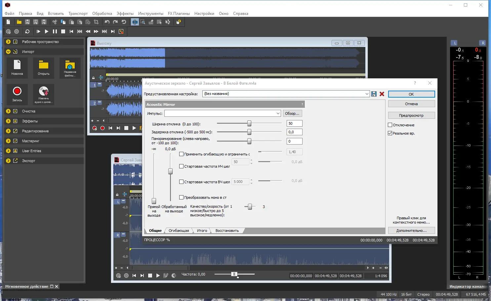Click Stop in the bottom data window transport
Screen dimensions: 491x301
tap(150, 276)
